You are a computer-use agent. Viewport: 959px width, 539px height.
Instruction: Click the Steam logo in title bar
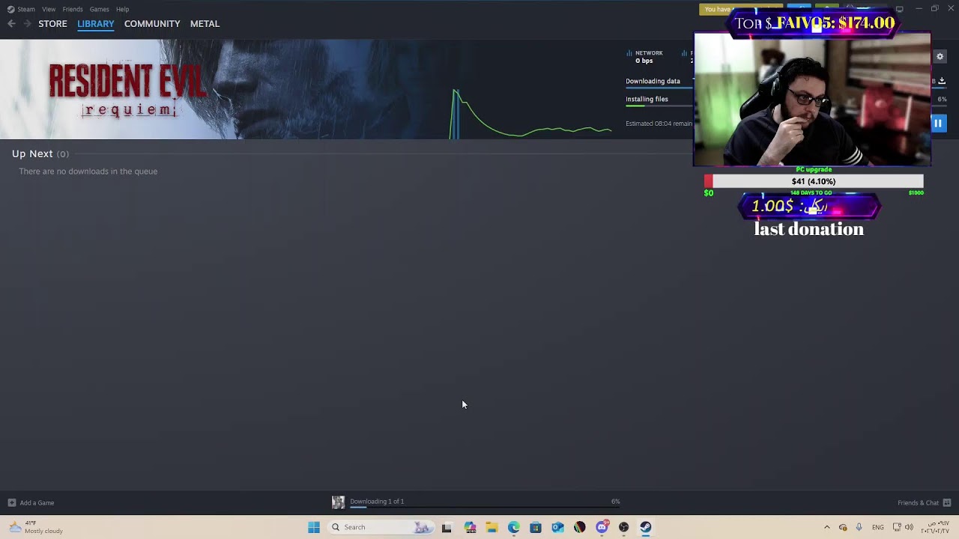[10, 9]
